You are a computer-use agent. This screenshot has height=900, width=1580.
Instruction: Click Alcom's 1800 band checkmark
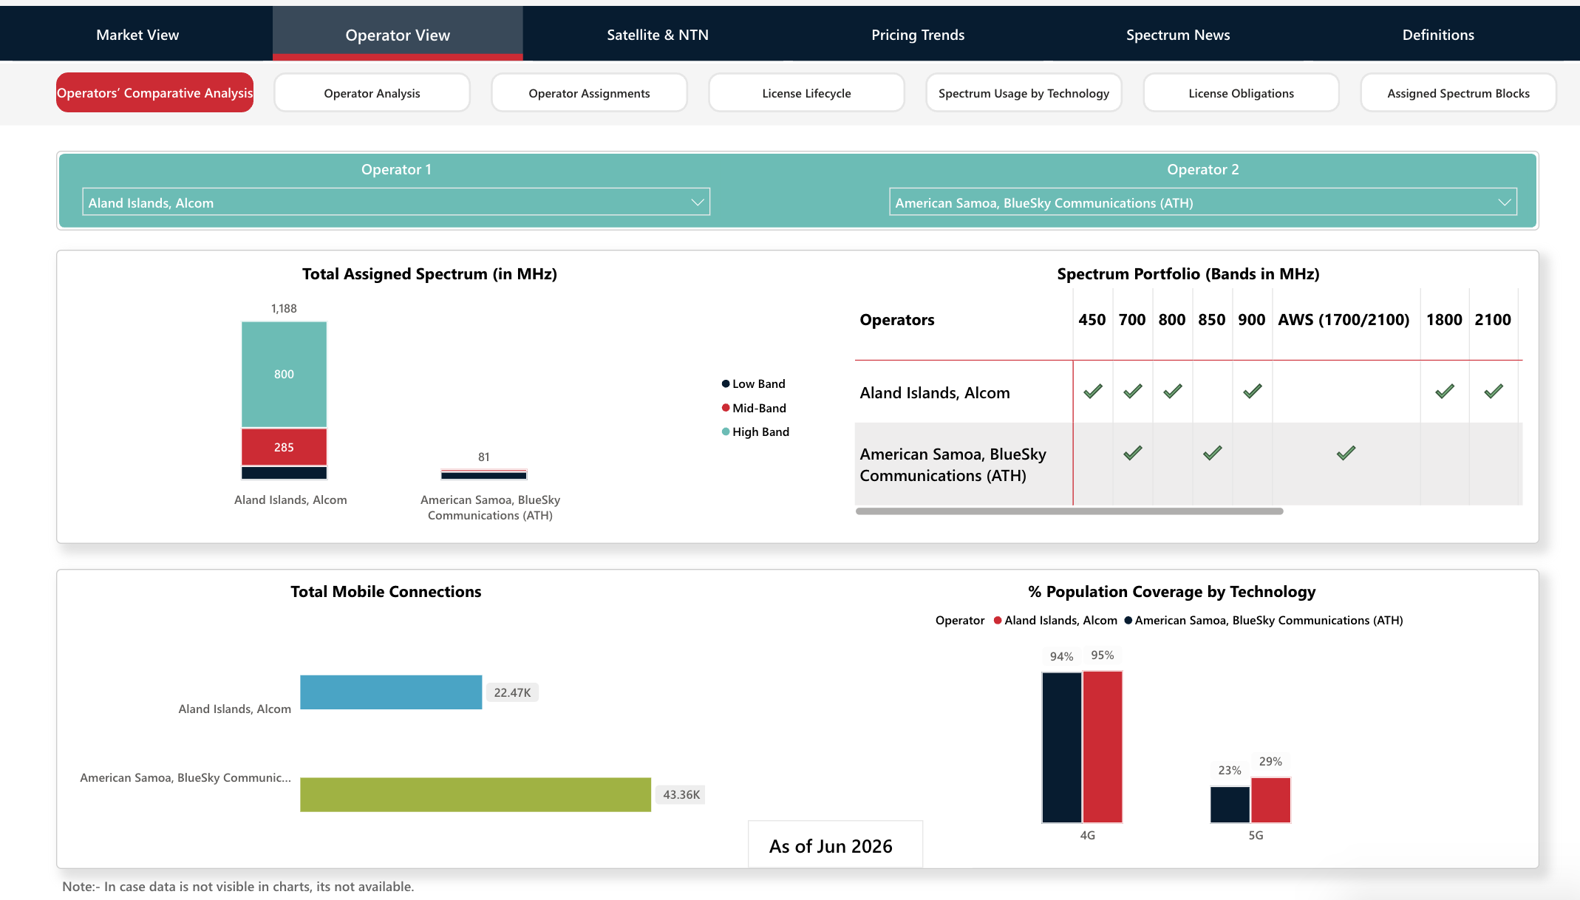coord(1444,392)
